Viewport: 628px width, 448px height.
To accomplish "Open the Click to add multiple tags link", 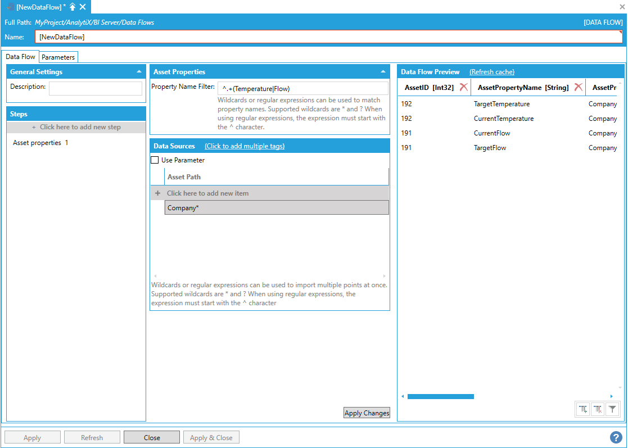I will click(245, 146).
